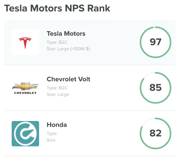
Task: Click Tesla's Size: Large (>100M $) text
Action: [68, 49]
